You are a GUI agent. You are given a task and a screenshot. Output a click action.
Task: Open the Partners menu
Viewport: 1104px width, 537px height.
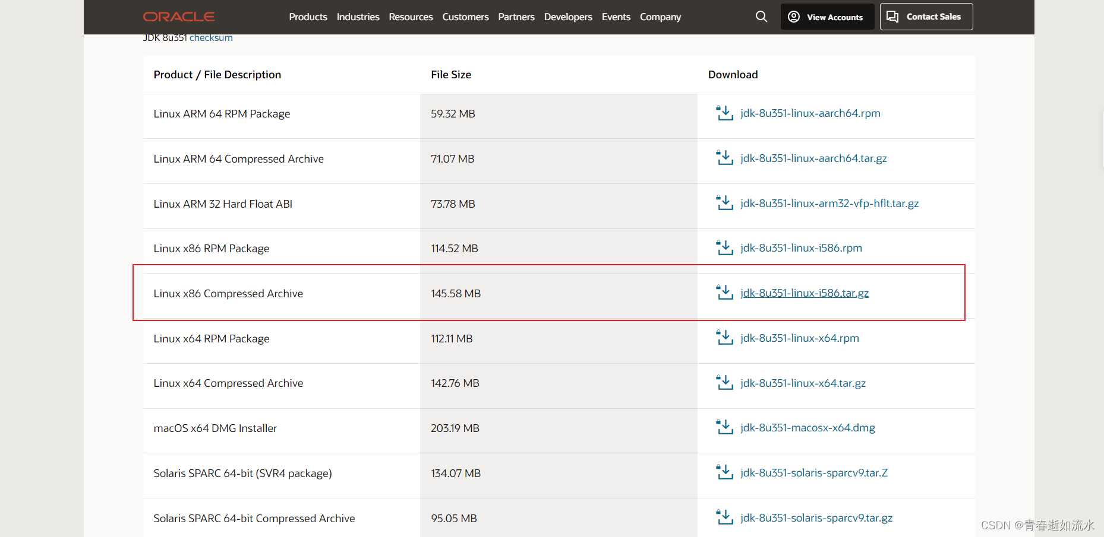[x=516, y=17]
